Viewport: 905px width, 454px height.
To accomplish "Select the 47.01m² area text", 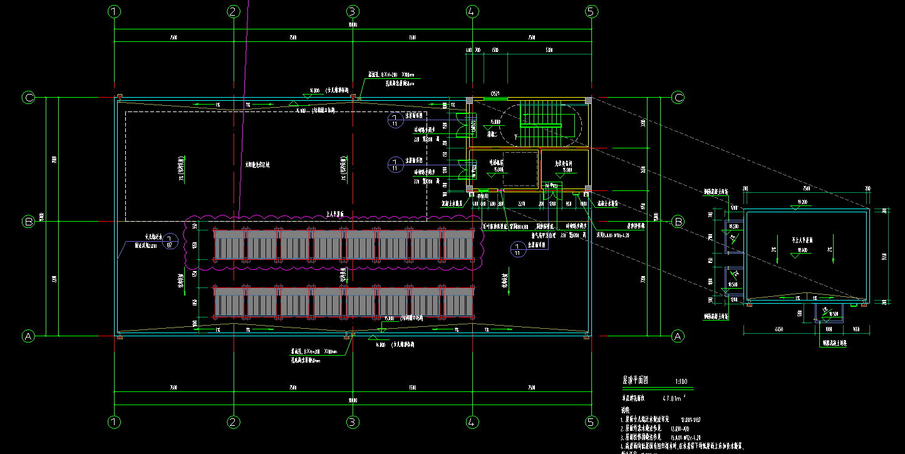I will [x=674, y=398].
